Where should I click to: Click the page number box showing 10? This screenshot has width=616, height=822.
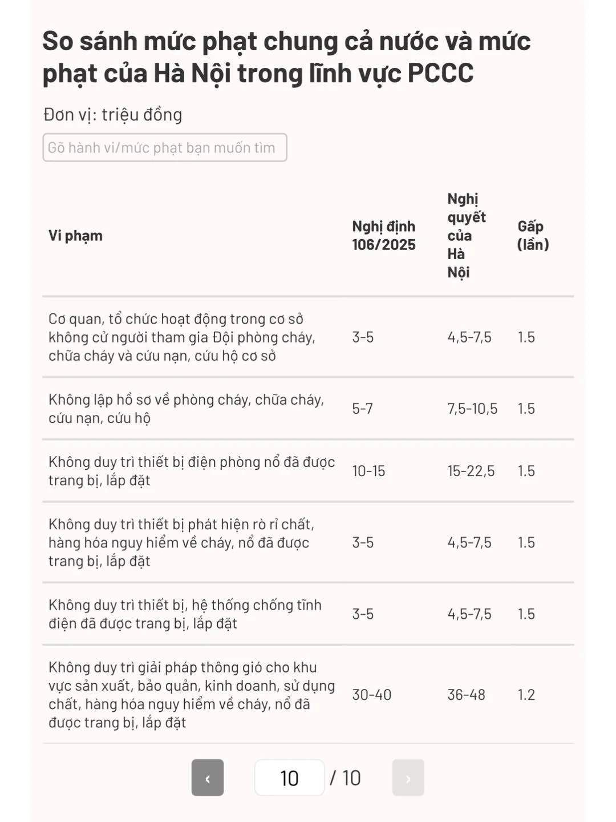click(289, 777)
